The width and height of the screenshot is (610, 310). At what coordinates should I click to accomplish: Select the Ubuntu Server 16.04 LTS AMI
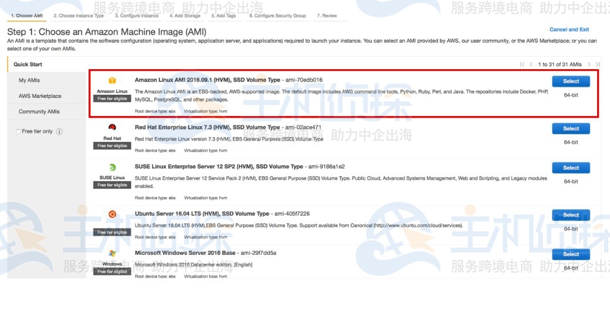point(571,215)
